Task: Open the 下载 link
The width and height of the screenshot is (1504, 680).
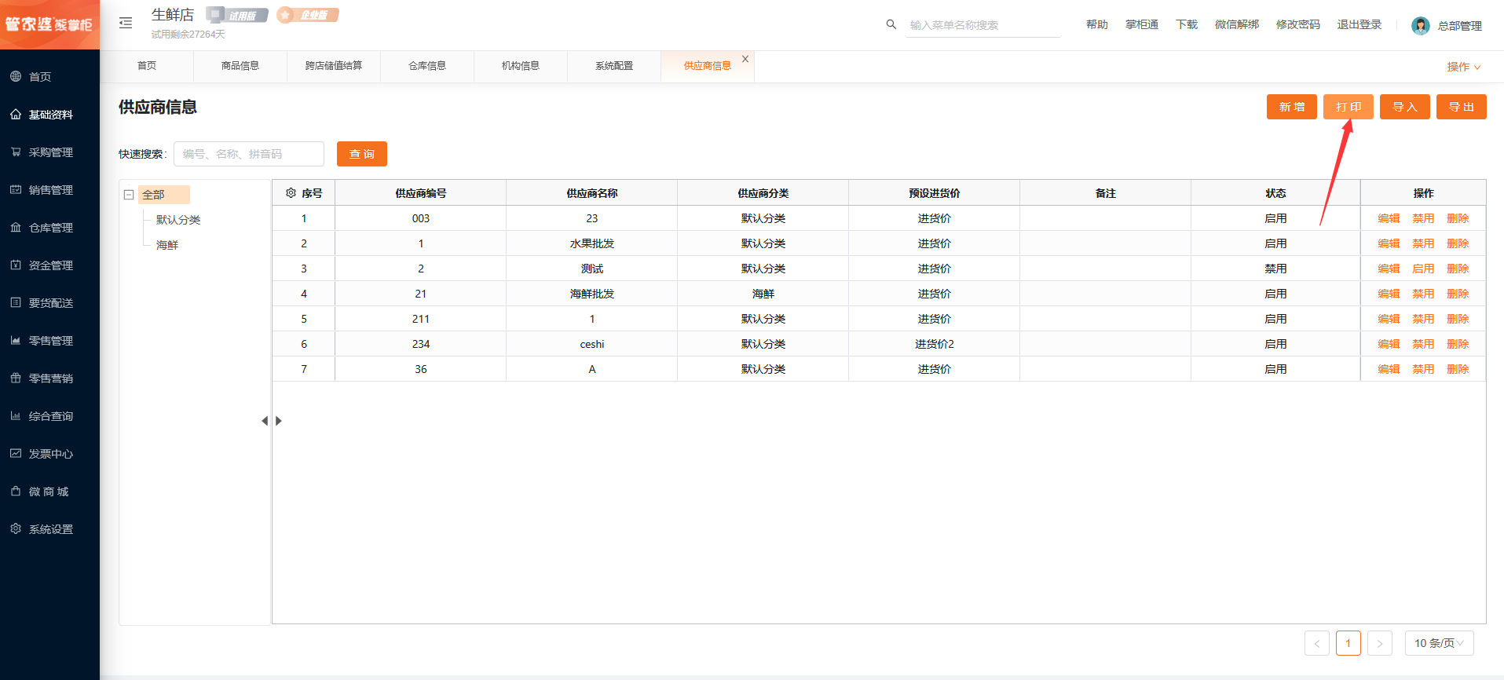Action: click(x=1187, y=24)
